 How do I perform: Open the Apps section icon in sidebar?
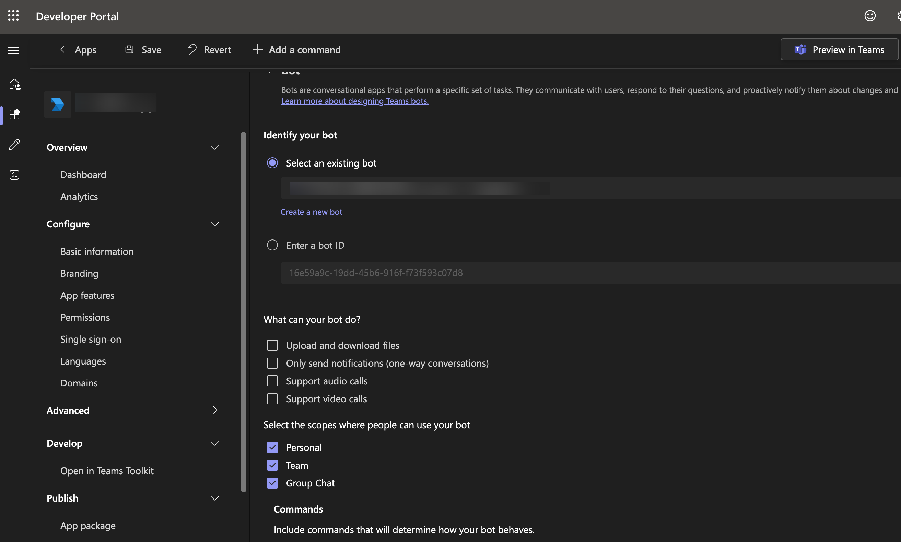[x=15, y=114]
